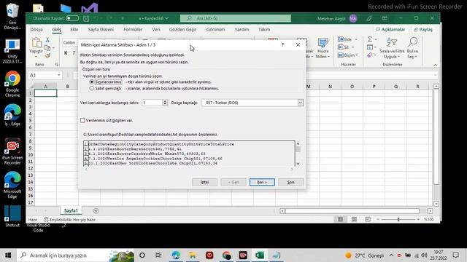
Task: Click the zoom in plus button
Action: [x=418, y=219]
